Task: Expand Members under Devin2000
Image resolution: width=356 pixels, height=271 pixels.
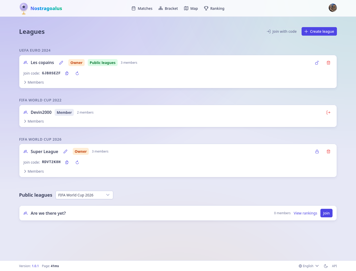Action: pyautogui.click(x=34, y=121)
